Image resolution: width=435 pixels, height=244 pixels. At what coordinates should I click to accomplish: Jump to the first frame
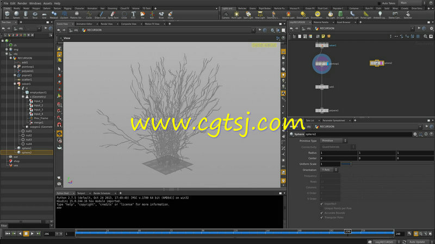(8, 234)
